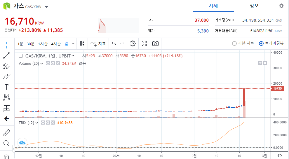
Task: Click the large red candle on chart
Action: 244,97
